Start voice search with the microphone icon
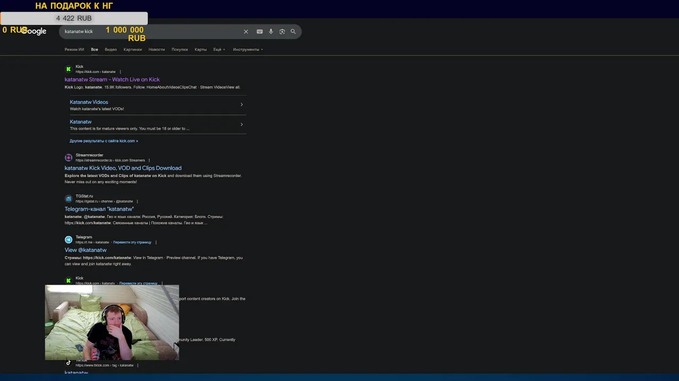The width and height of the screenshot is (679, 381). pos(271,32)
